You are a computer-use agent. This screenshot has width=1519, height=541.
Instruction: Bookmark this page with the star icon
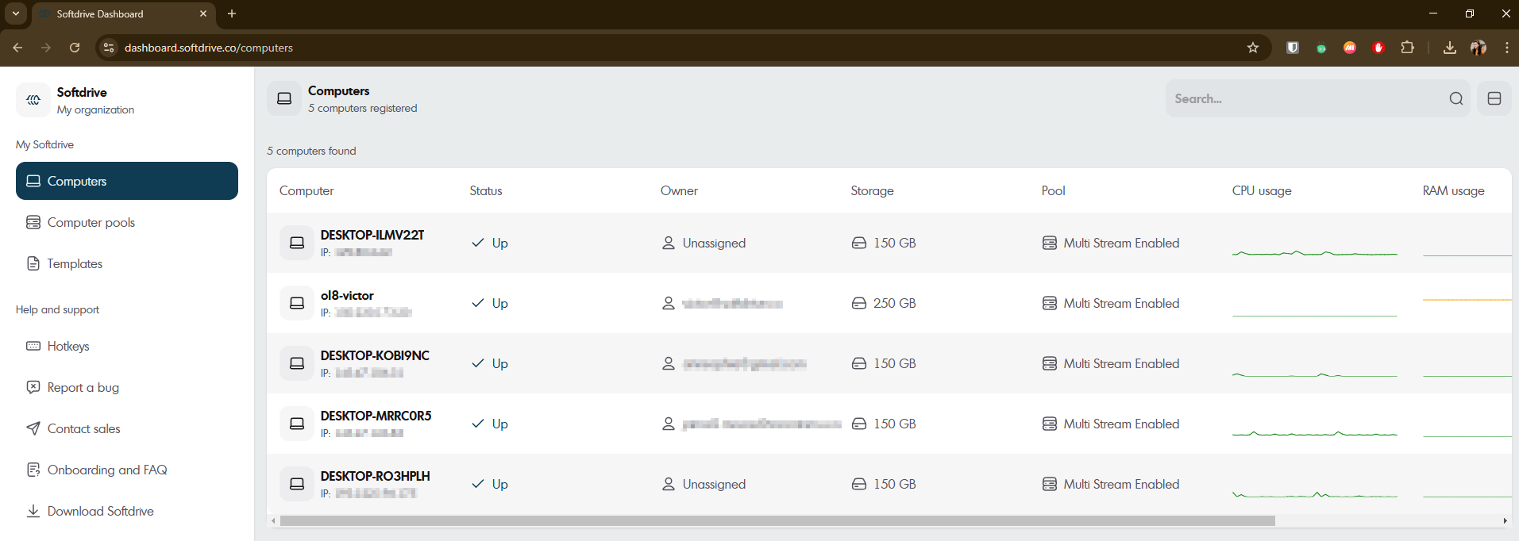click(x=1253, y=48)
